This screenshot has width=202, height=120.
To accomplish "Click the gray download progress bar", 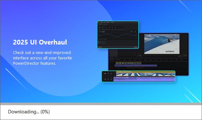I will pos(101,104).
